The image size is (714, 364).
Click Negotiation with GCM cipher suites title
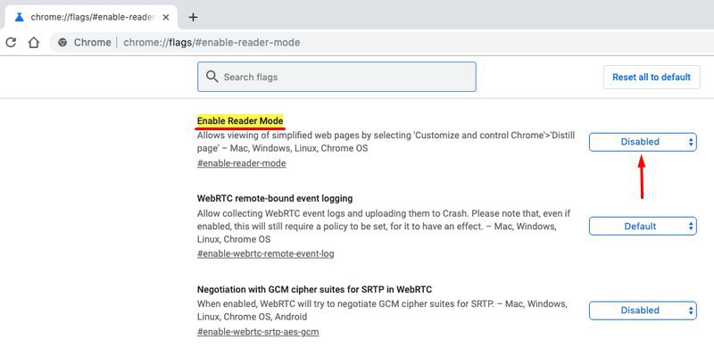tap(315, 289)
